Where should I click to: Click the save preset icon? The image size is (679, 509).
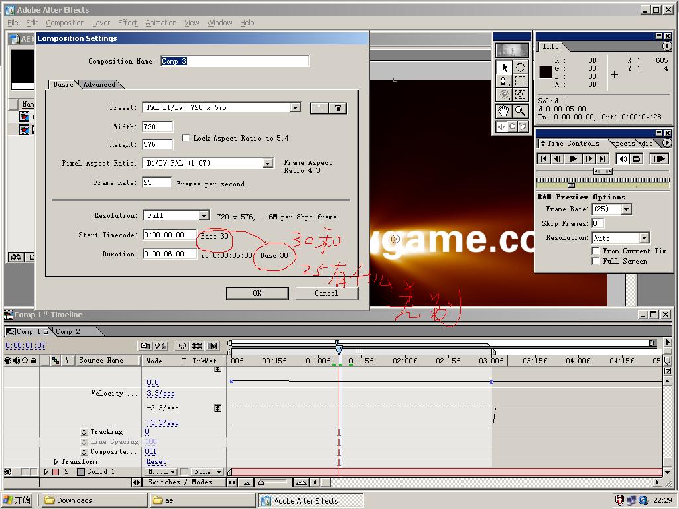point(319,108)
